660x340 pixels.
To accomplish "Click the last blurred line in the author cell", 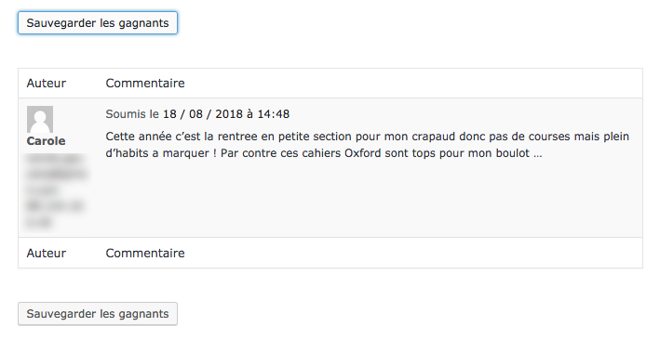I will [x=39, y=222].
